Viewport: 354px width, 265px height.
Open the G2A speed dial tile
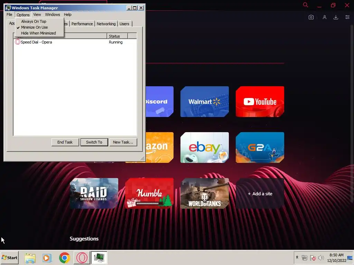(260, 148)
